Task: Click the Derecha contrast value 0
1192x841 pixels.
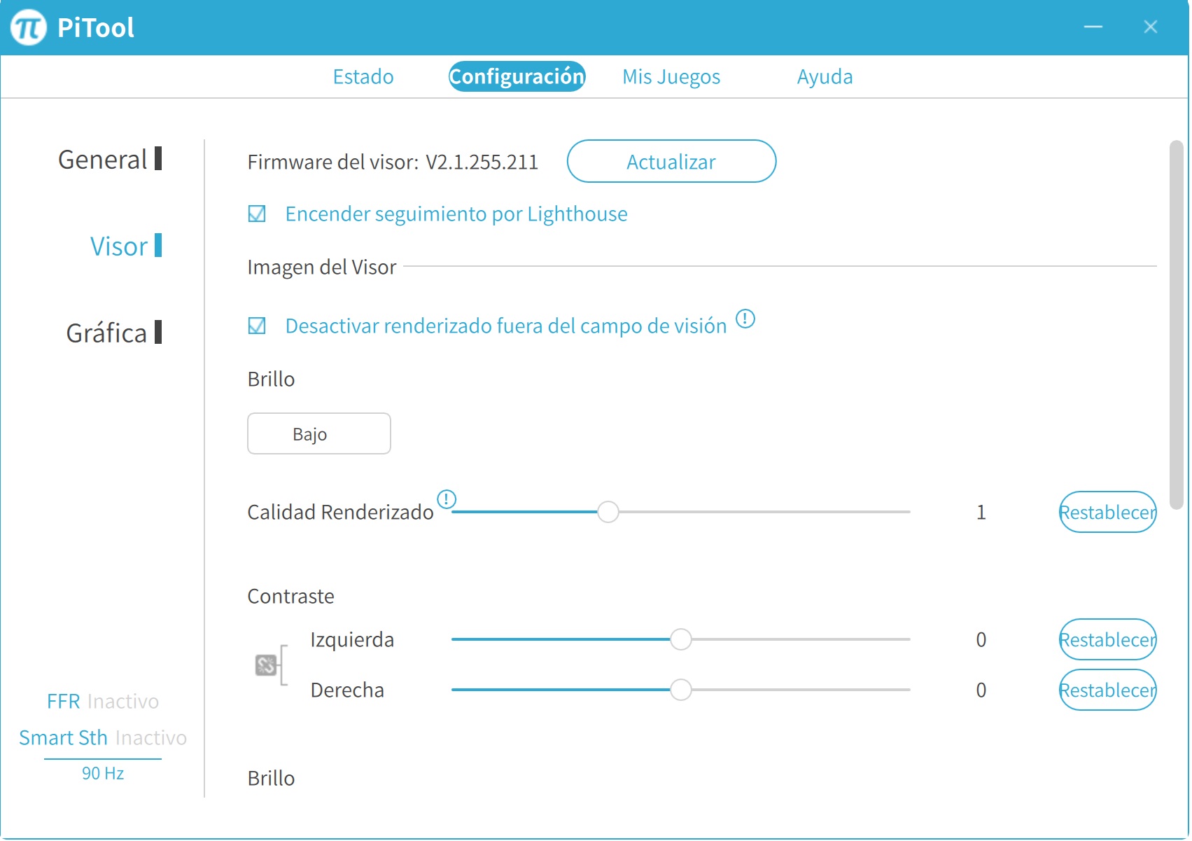Action: (981, 690)
